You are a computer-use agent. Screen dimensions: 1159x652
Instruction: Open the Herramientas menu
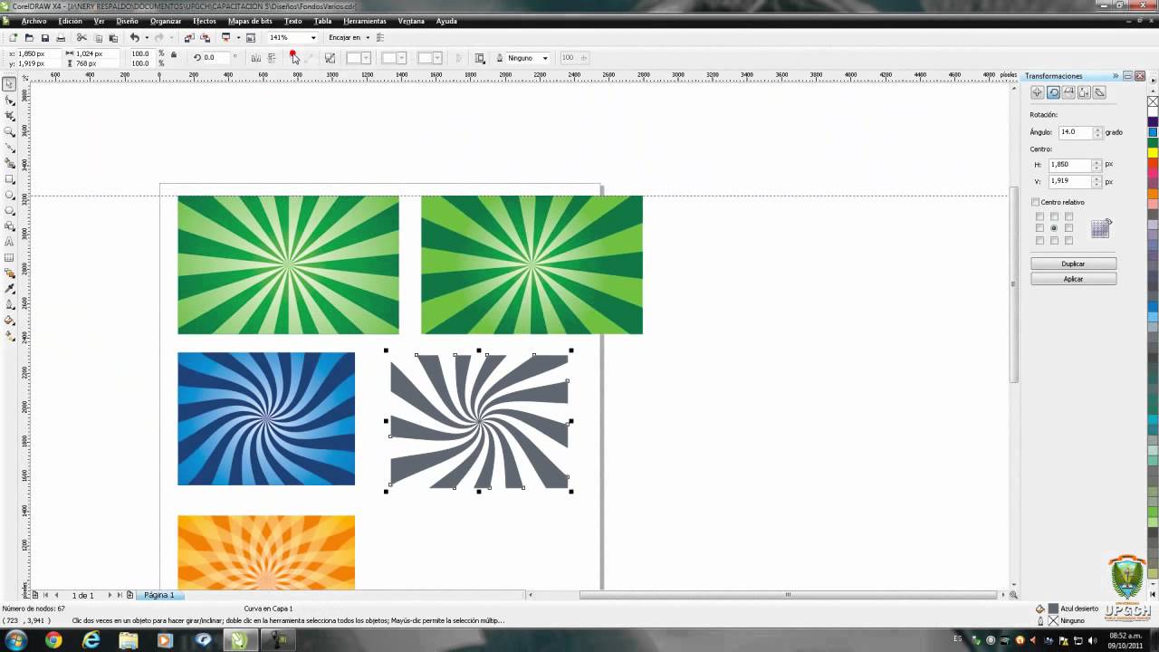365,21
